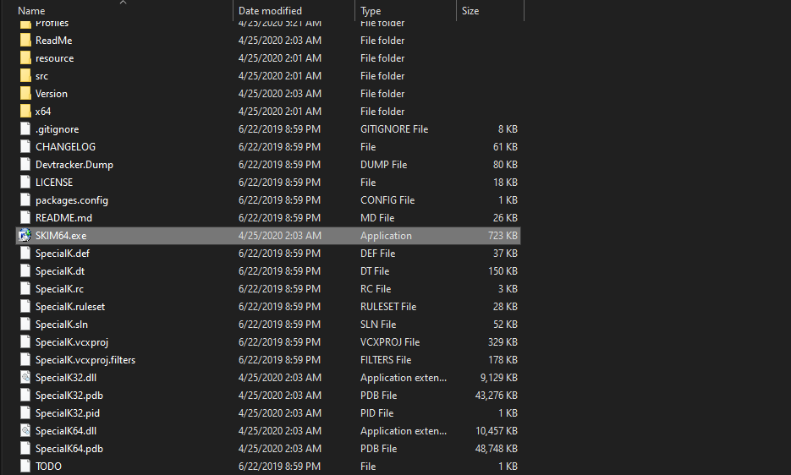Select the src folder name
The height and width of the screenshot is (475, 791).
pyautogui.click(x=41, y=76)
